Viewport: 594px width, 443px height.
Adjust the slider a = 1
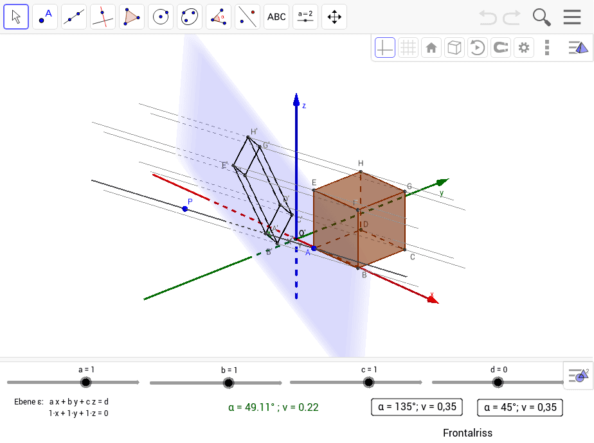point(86,382)
